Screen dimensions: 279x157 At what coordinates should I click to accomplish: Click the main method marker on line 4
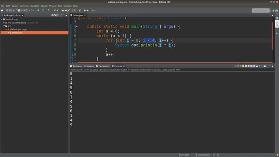coord(77,27)
